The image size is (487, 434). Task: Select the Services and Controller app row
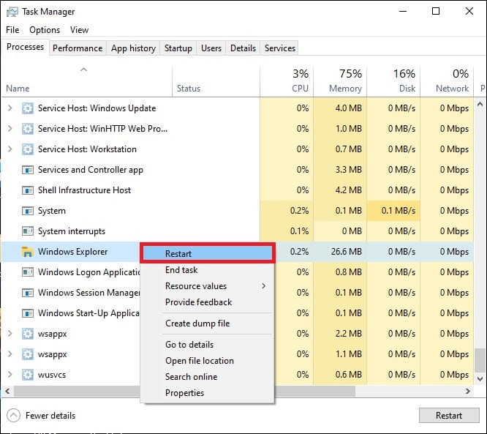238,170
